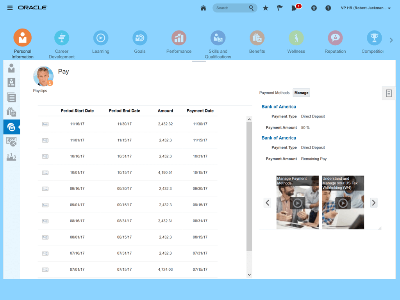400x300 pixels.
Task: Click Remaining Pay amount value
Action: (314, 159)
